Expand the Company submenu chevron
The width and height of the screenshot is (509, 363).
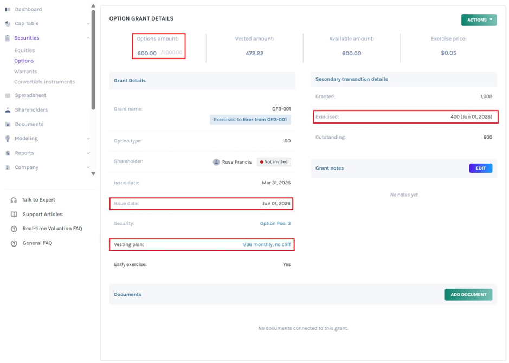coord(88,167)
